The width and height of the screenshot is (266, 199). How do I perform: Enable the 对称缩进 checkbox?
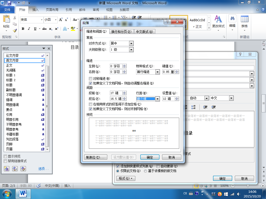pos(90,79)
